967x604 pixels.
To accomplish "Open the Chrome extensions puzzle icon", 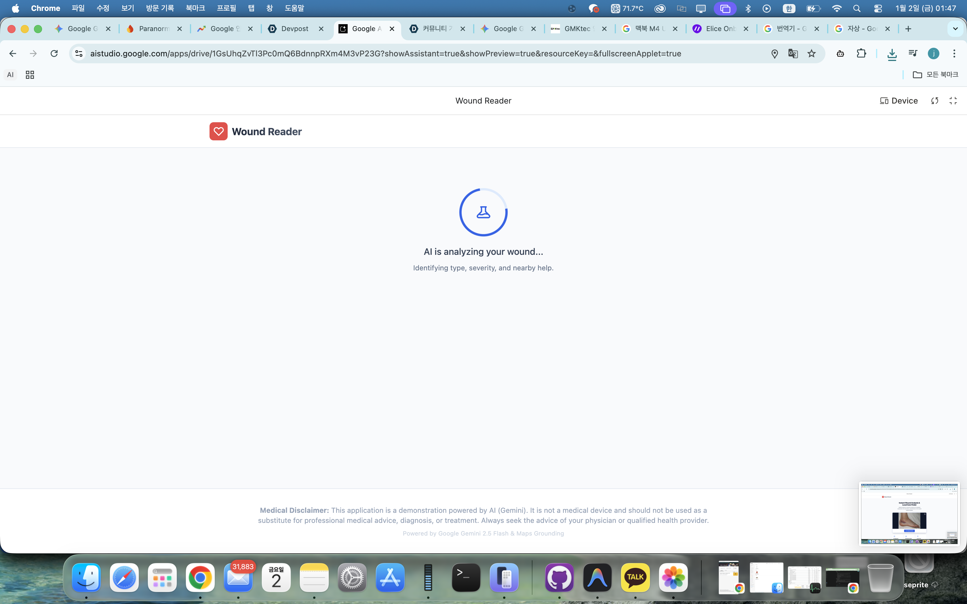I will 861,53.
